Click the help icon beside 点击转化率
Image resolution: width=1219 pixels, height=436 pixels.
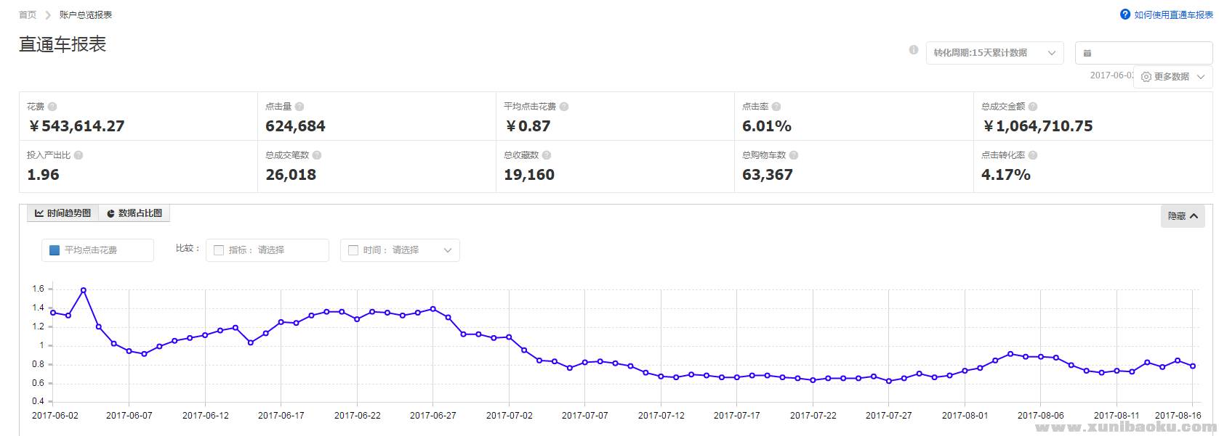coord(1033,155)
